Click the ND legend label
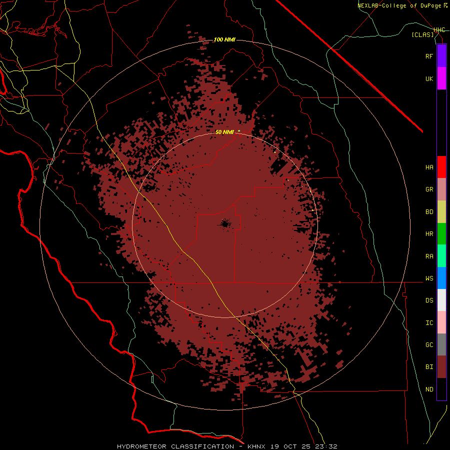The height and width of the screenshot is (450, 450). pos(429,389)
